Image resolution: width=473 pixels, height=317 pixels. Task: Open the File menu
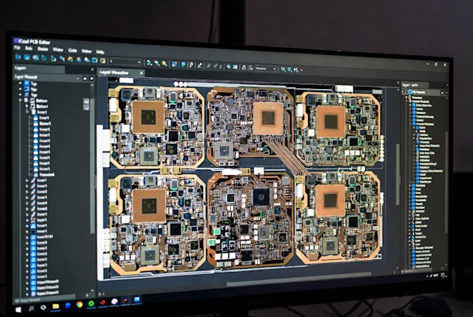click(17, 47)
